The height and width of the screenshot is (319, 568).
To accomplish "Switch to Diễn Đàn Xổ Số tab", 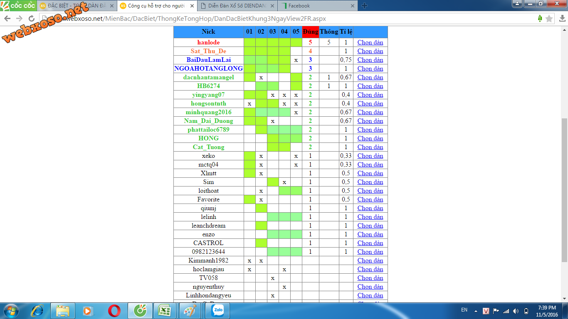I will click(237, 6).
